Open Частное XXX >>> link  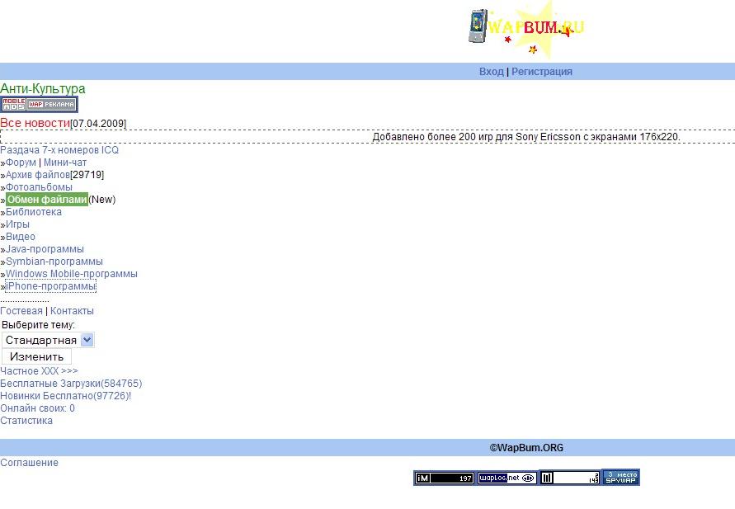click(x=39, y=371)
